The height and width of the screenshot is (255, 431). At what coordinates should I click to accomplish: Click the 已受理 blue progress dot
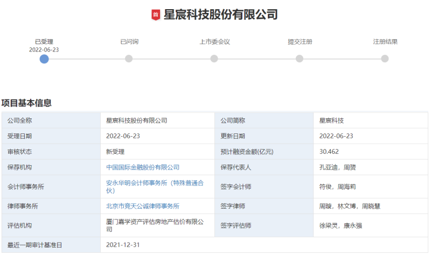(44, 59)
